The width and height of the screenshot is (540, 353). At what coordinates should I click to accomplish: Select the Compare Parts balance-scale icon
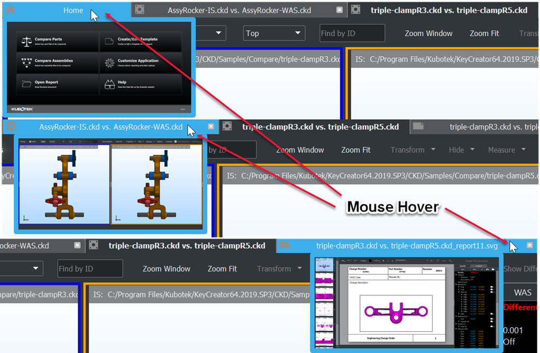click(x=25, y=40)
